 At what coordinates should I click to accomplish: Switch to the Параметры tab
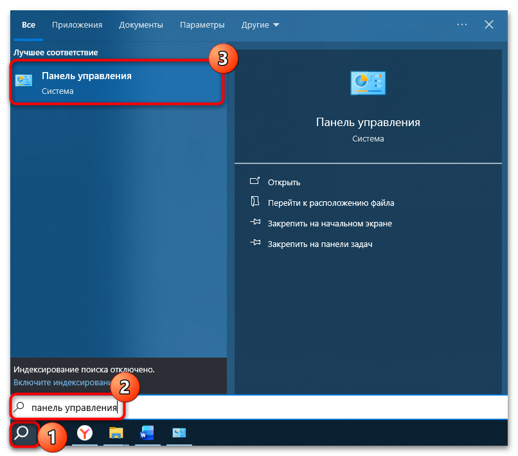(x=202, y=24)
